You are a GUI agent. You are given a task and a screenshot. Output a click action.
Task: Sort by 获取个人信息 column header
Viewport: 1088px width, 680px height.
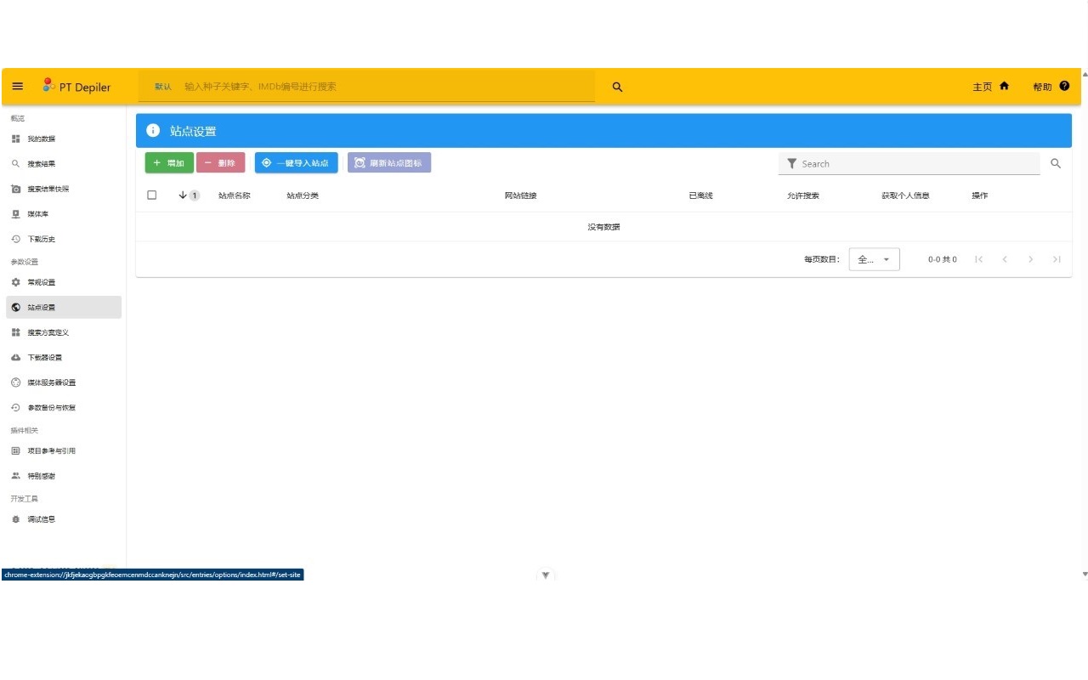[x=905, y=195]
